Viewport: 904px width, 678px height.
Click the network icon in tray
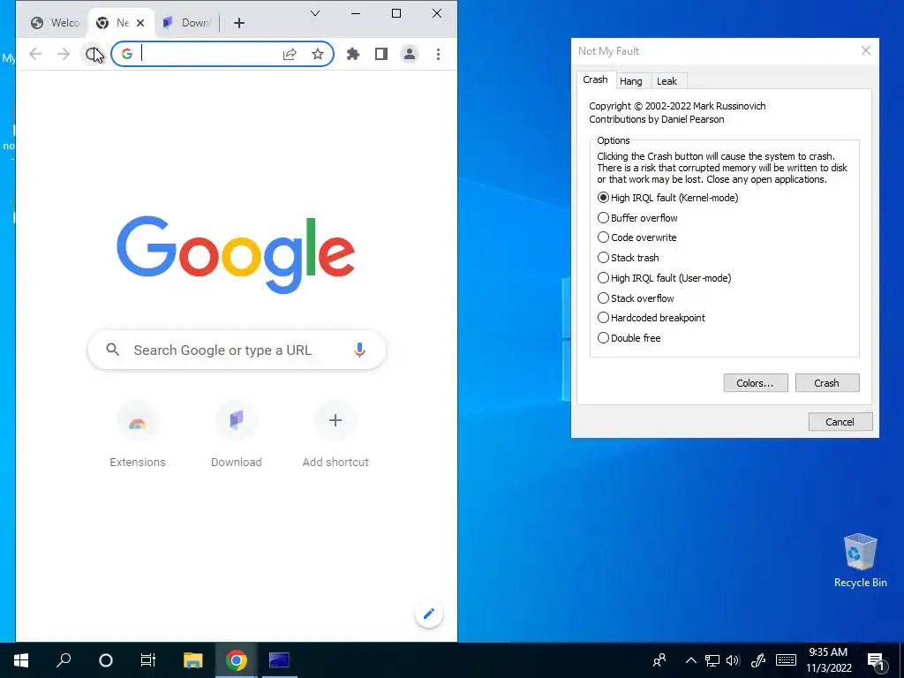pyautogui.click(x=712, y=660)
